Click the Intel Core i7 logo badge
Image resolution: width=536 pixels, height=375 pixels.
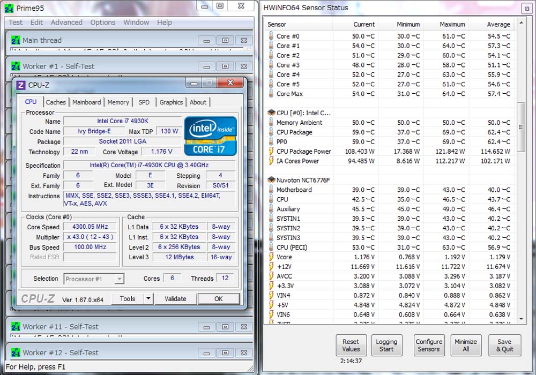210,136
